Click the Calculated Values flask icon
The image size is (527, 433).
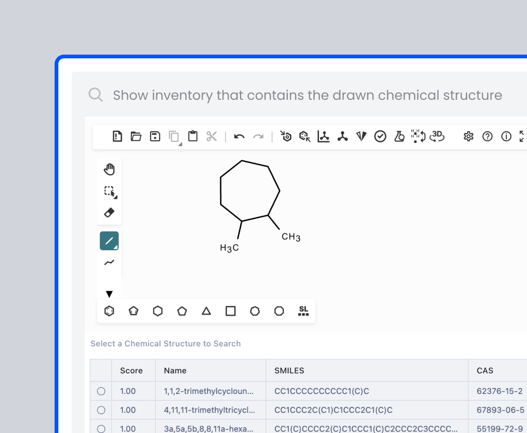pos(399,136)
